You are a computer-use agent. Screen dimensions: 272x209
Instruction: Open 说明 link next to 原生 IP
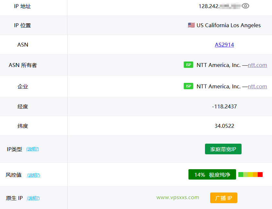pos(33,198)
